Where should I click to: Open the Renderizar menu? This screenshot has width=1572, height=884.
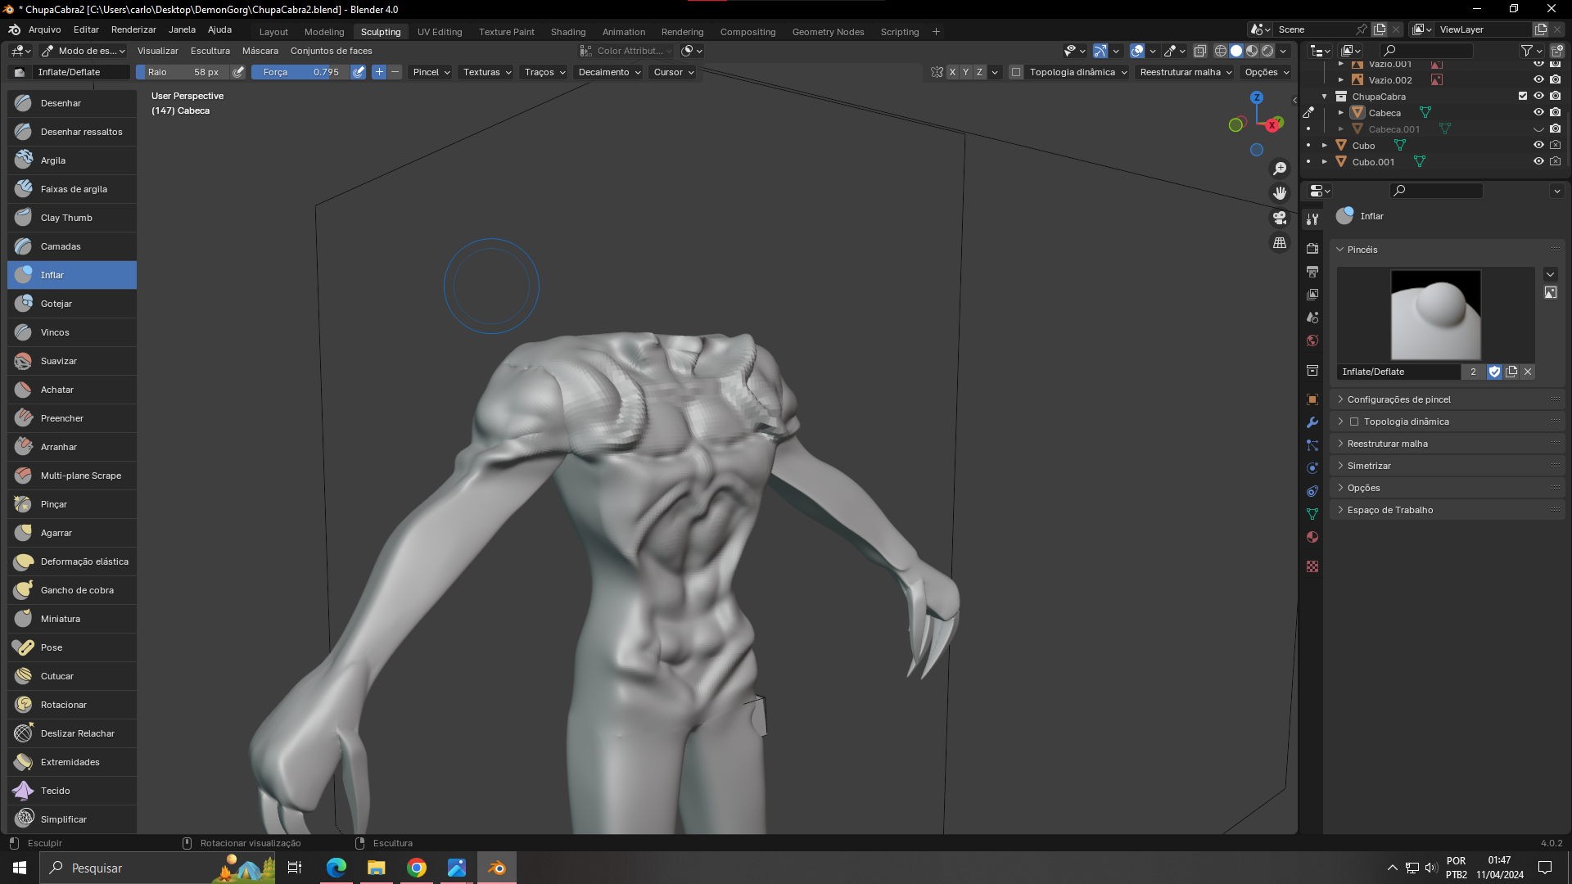[133, 29]
